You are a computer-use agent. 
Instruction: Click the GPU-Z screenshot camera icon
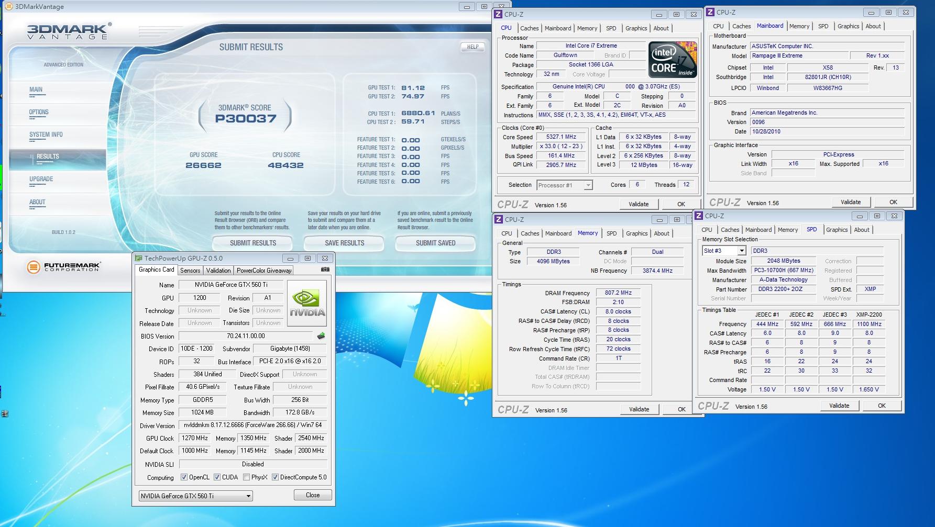coord(325,270)
